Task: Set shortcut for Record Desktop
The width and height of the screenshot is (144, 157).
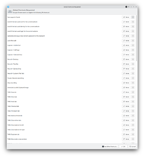Action: (x=126, y=59)
